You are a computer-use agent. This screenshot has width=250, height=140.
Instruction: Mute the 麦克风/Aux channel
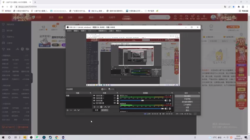point(166,100)
